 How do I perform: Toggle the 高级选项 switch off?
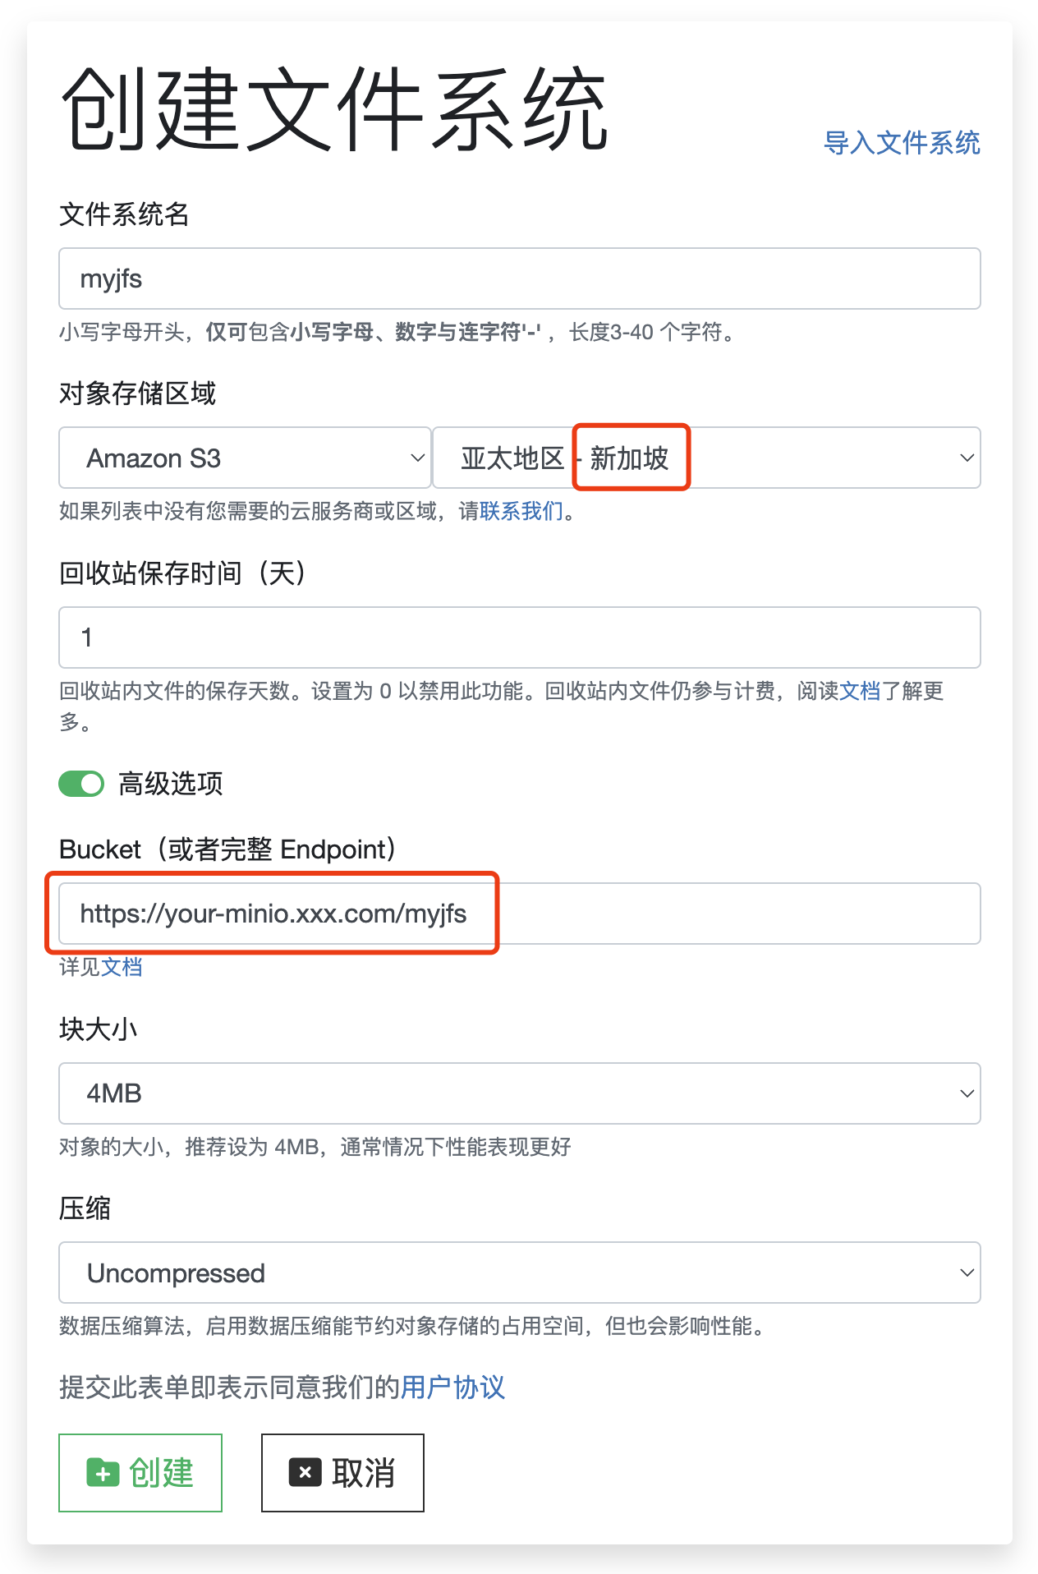click(81, 784)
